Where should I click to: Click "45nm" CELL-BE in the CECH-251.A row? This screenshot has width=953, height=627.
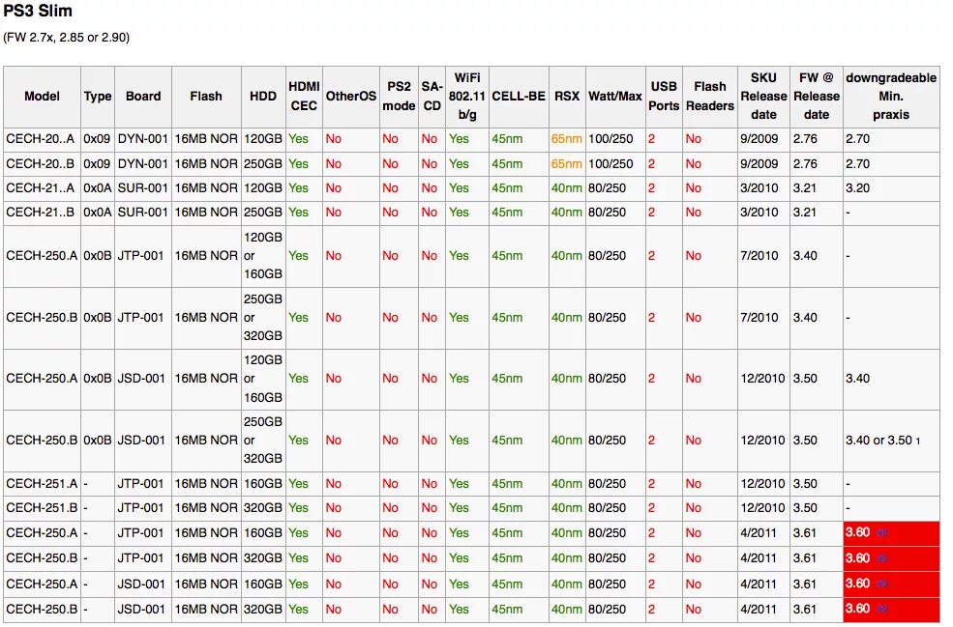pyautogui.click(x=507, y=484)
